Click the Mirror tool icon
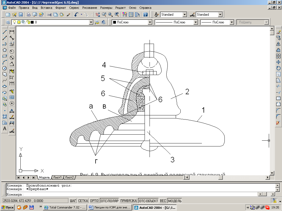282x211 pixels. [x=278, y=44]
